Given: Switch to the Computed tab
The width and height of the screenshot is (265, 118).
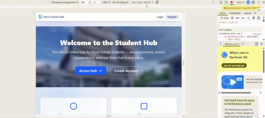Looking at the screenshot, I should [x=235, y=13].
